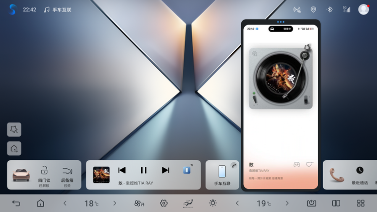Open vehicle settings gear icon

[x=163, y=203]
